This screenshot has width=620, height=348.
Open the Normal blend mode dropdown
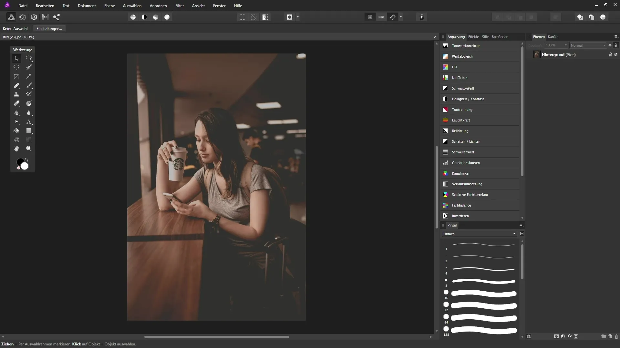pyautogui.click(x=588, y=45)
